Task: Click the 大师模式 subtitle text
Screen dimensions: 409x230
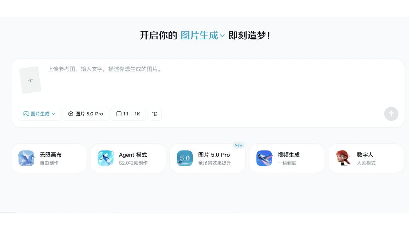Action: pos(366,163)
